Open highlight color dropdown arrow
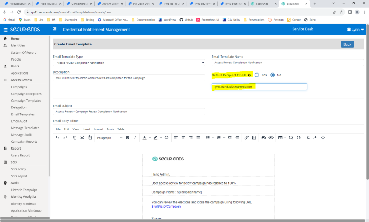 (161, 138)
